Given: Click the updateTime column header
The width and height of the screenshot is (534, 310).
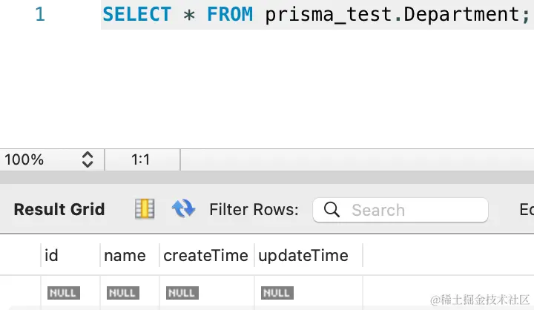Looking at the screenshot, I should (x=303, y=256).
